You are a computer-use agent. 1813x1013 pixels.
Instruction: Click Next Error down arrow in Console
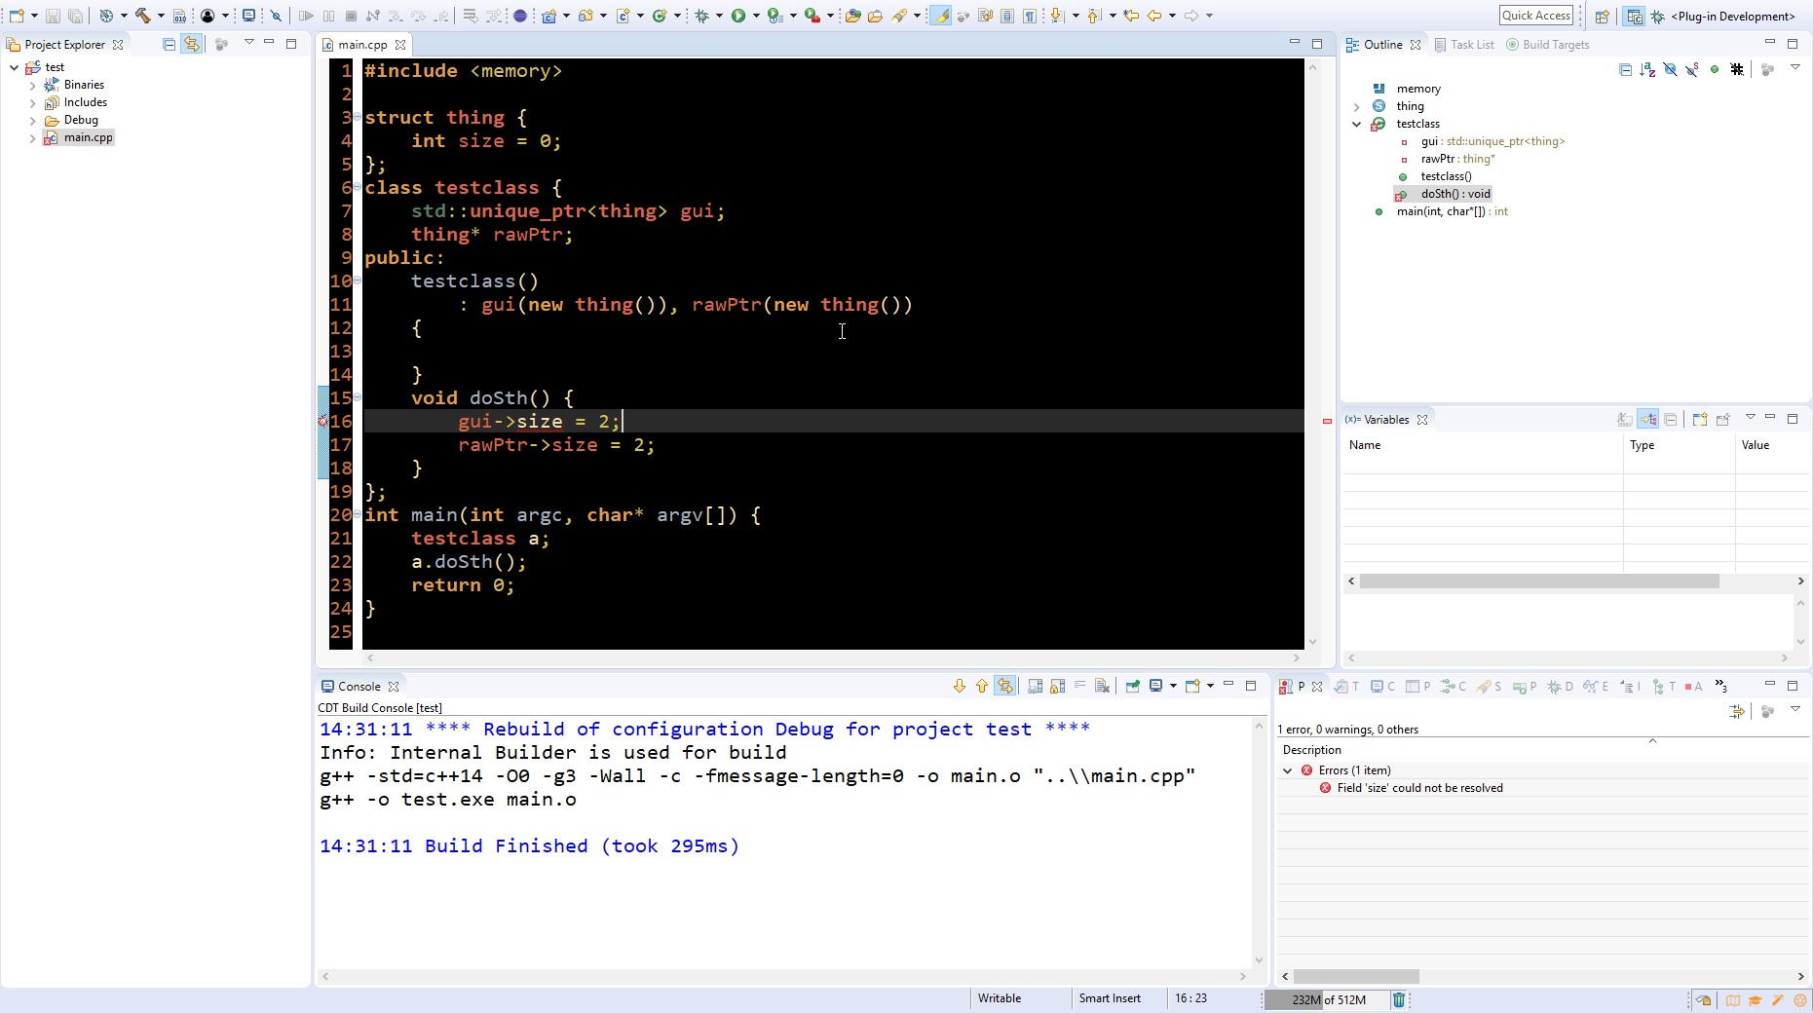click(x=960, y=687)
